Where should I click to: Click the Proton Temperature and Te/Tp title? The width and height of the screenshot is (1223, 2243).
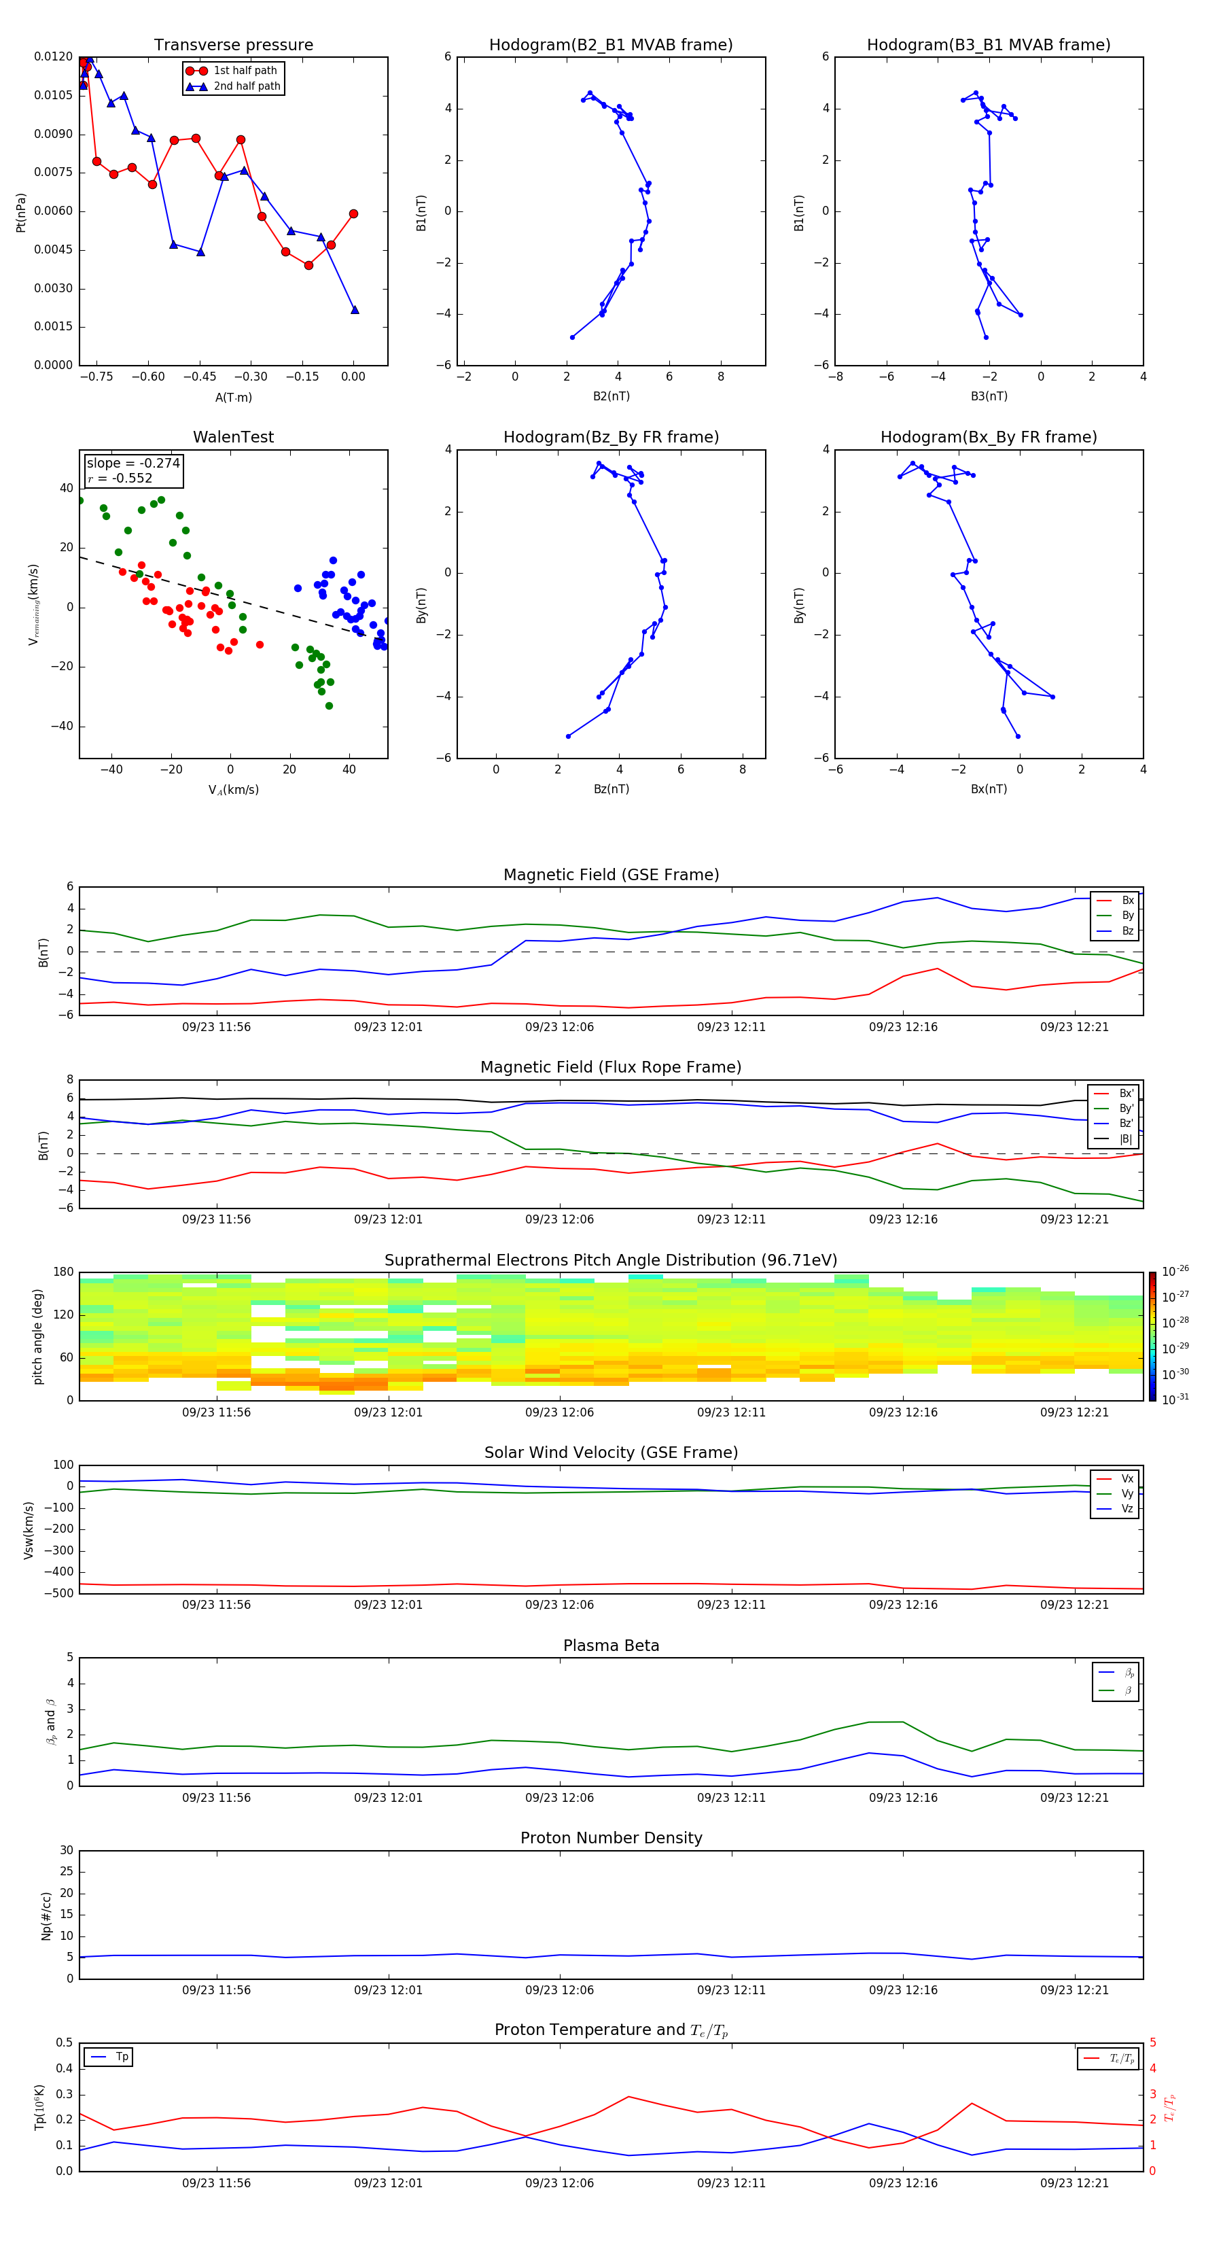611,2030
